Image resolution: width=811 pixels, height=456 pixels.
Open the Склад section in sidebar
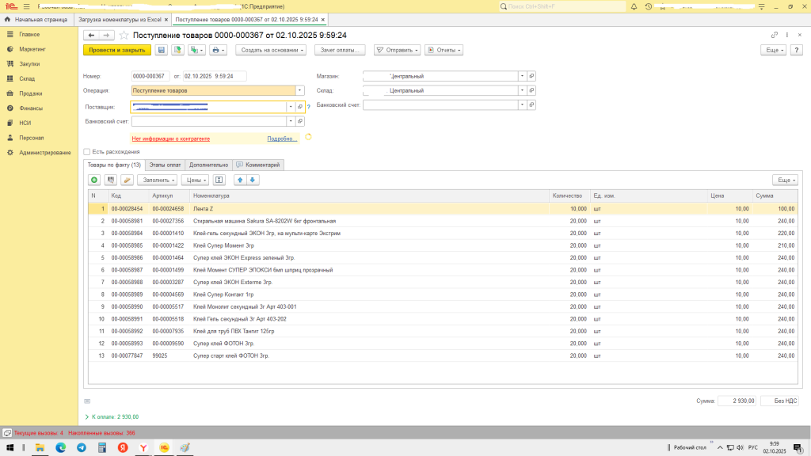(x=27, y=78)
